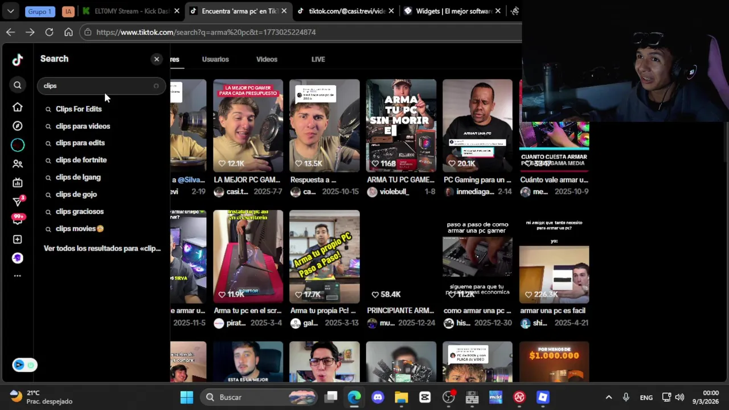
Task: Open CapCut from the taskbar
Action: (425, 397)
